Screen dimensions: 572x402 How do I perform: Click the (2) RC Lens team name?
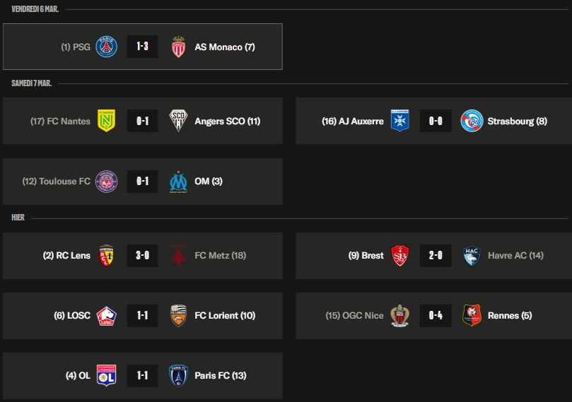coord(66,255)
